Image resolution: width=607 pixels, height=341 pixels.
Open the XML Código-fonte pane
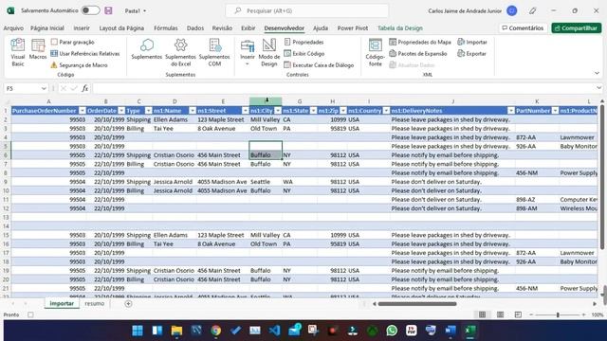[376, 53]
